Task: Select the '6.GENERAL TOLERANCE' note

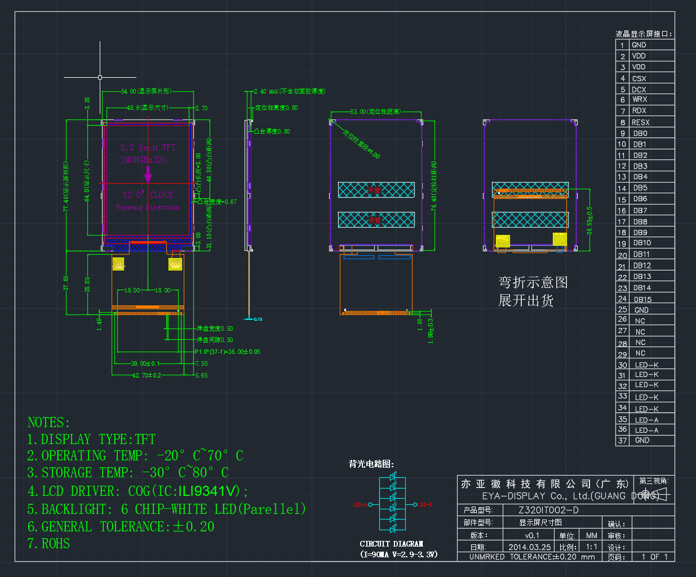Action: pyautogui.click(x=121, y=526)
